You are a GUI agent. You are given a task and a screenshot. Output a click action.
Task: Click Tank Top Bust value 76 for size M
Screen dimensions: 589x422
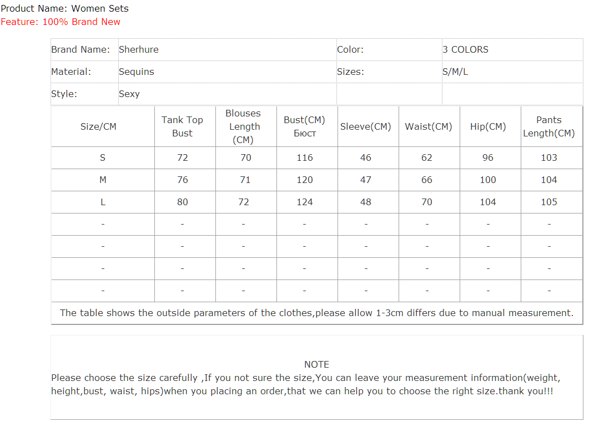183,180
